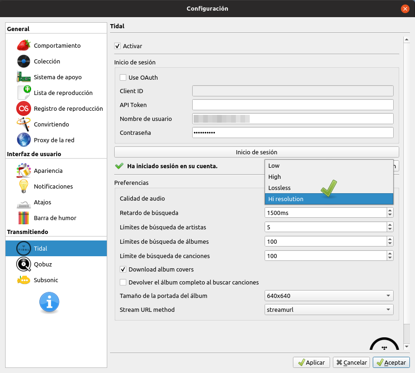Image resolution: width=415 pixels, height=373 pixels.
Task: Click the vinyl disc Colección icon
Action: click(24, 61)
